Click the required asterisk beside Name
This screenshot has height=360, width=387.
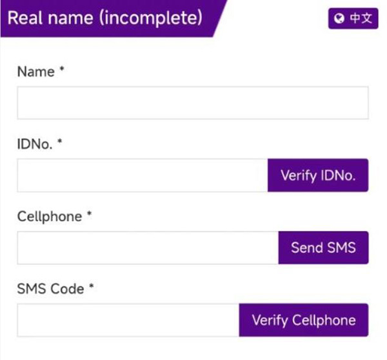tap(62, 70)
